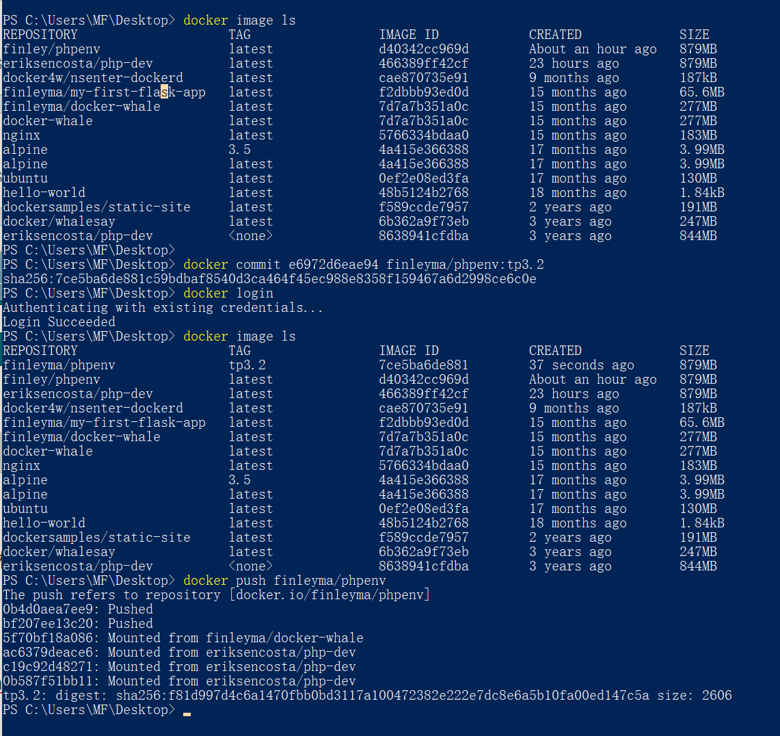Select the sha256:7ce5ba6de881 commit hash line

coord(269,279)
